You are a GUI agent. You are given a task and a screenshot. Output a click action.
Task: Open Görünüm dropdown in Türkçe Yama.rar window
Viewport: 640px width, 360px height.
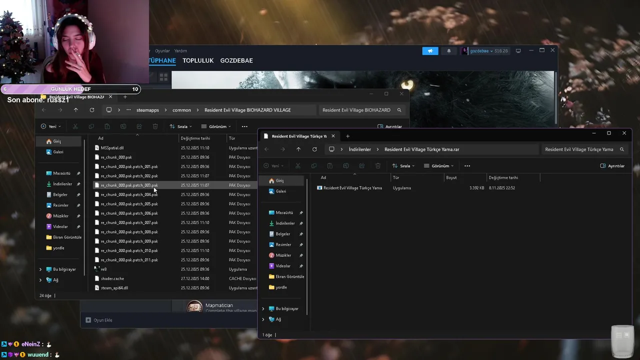coord(439,166)
